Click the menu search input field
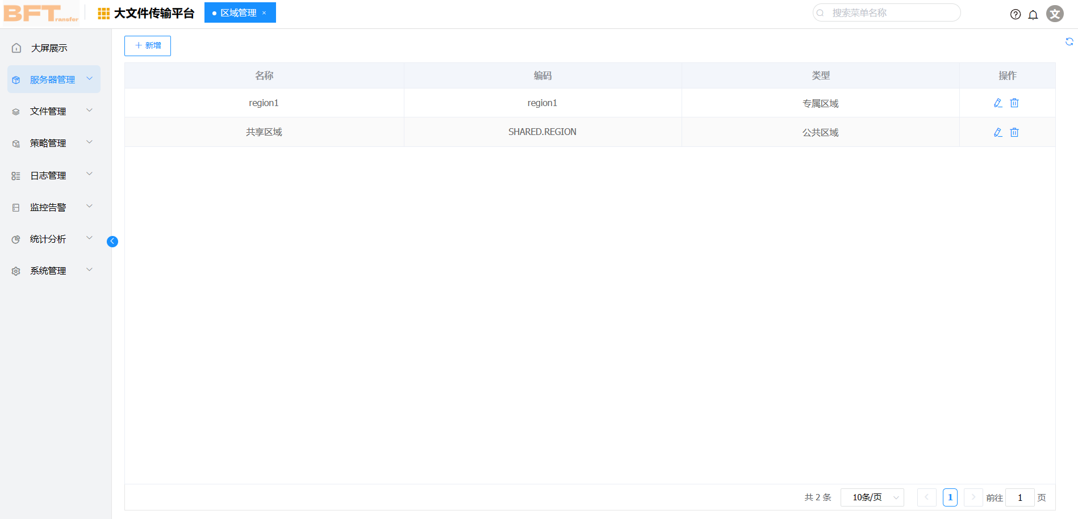The image size is (1078, 519). click(x=886, y=12)
